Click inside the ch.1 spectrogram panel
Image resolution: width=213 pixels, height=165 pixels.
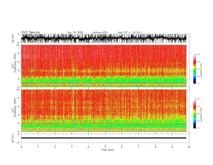point(104,66)
